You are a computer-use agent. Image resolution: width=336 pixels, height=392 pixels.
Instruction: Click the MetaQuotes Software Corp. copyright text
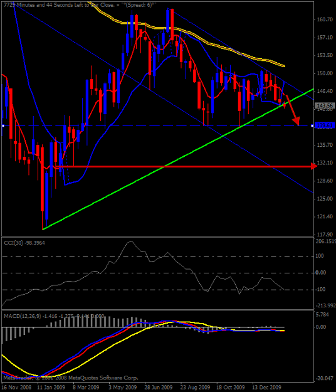[71, 378]
